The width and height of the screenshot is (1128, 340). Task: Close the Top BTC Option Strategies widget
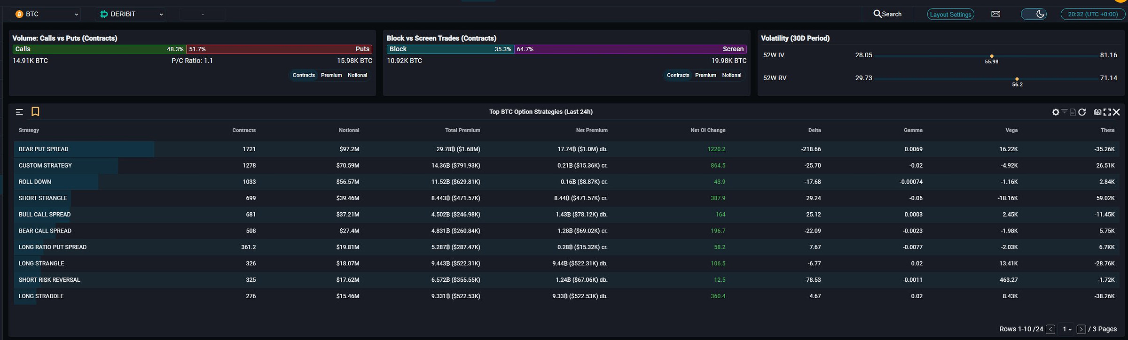coord(1116,112)
